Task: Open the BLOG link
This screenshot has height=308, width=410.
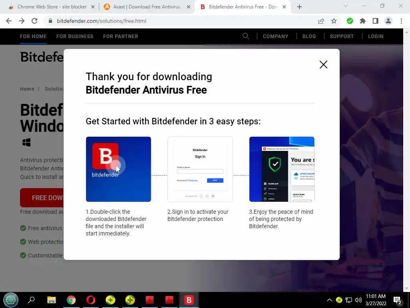Action: (309, 36)
